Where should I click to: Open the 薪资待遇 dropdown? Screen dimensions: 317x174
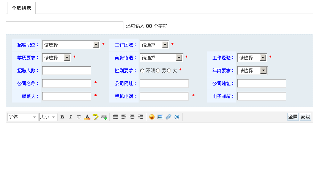(161, 57)
